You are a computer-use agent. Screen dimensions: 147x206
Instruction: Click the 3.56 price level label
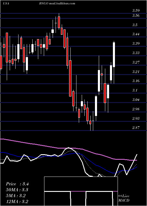point(136,16)
